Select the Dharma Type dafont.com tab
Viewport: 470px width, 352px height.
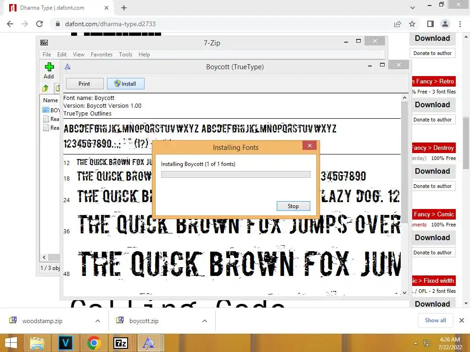click(59, 8)
